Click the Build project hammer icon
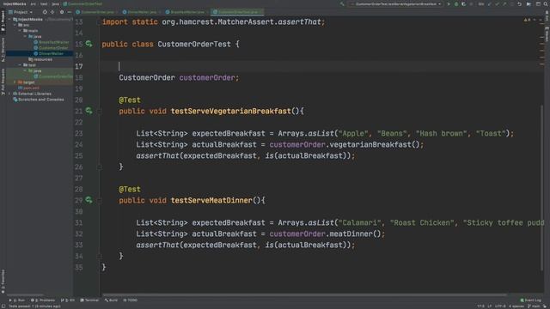 (x=342, y=3)
